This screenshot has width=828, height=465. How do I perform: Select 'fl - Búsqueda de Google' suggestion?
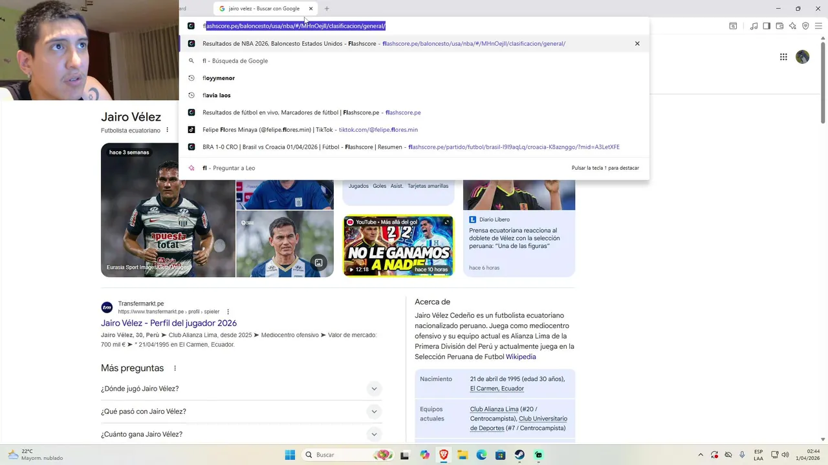click(414, 61)
